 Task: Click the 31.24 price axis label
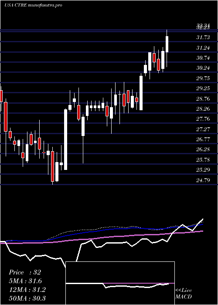coord(203,48)
